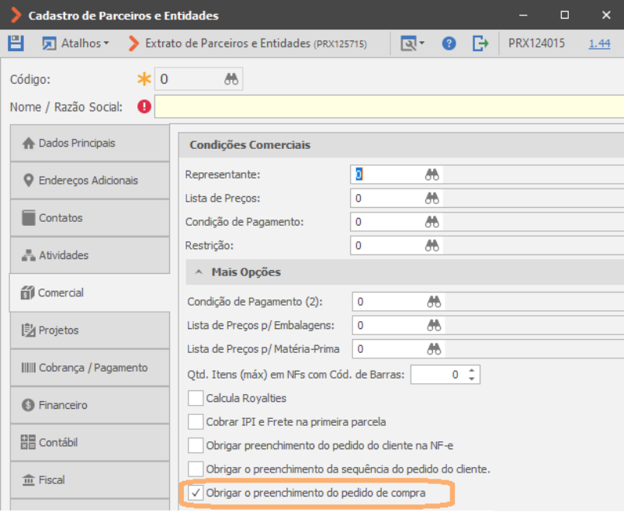This screenshot has height=512, width=624.
Task: Click binoculars lookup for Restrição
Action: pos(432,245)
